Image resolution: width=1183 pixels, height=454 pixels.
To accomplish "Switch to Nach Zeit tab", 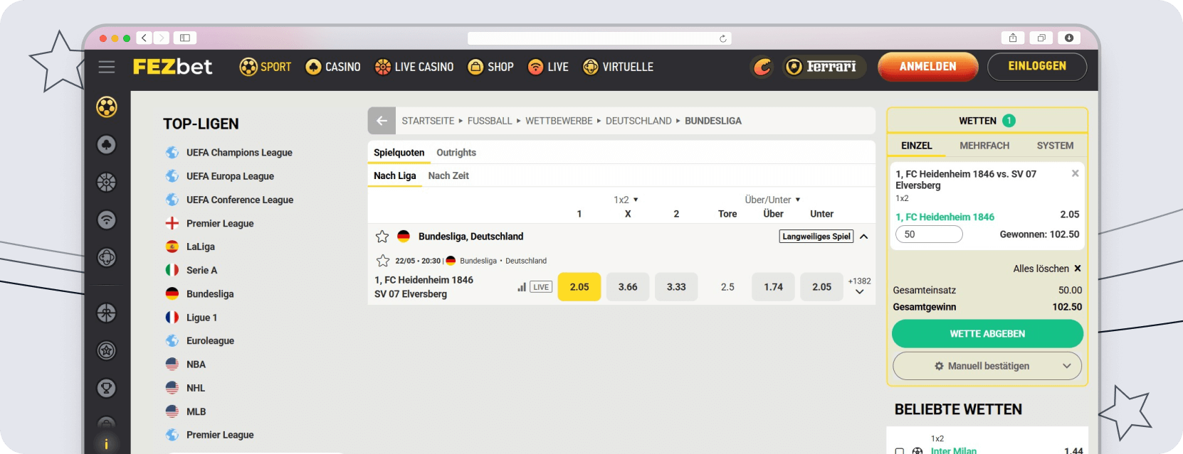I will pos(448,175).
